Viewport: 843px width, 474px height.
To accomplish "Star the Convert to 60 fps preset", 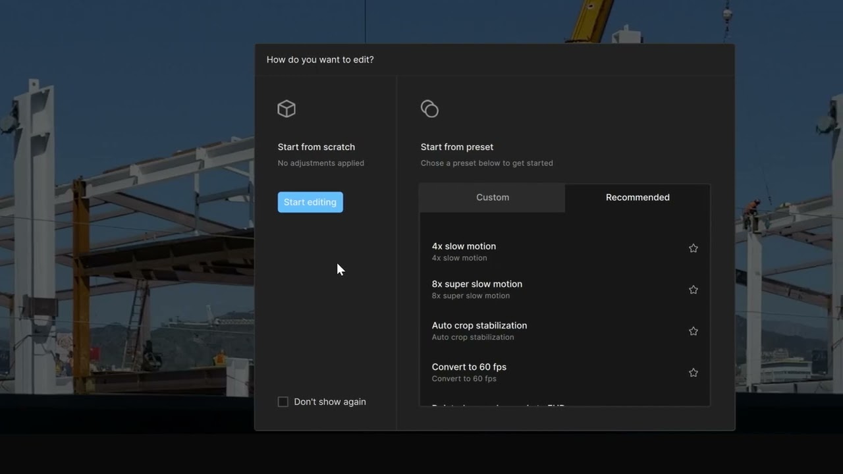I will tap(693, 373).
